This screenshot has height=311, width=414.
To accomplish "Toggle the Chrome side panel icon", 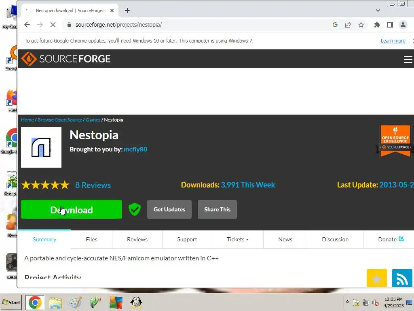I will pyautogui.click(x=390, y=25).
